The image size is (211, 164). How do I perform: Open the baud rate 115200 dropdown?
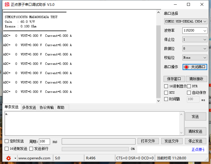(x=195, y=30)
